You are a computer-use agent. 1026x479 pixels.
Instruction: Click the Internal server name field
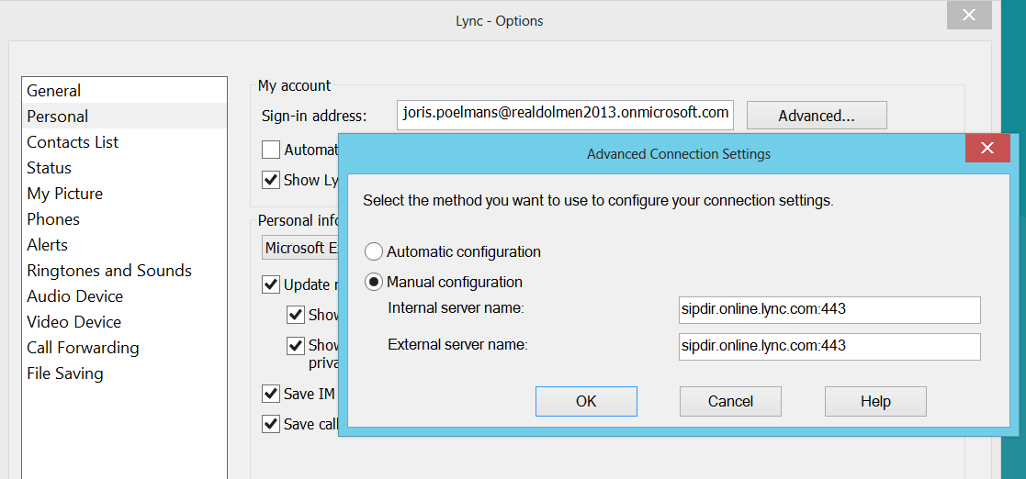(x=829, y=310)
